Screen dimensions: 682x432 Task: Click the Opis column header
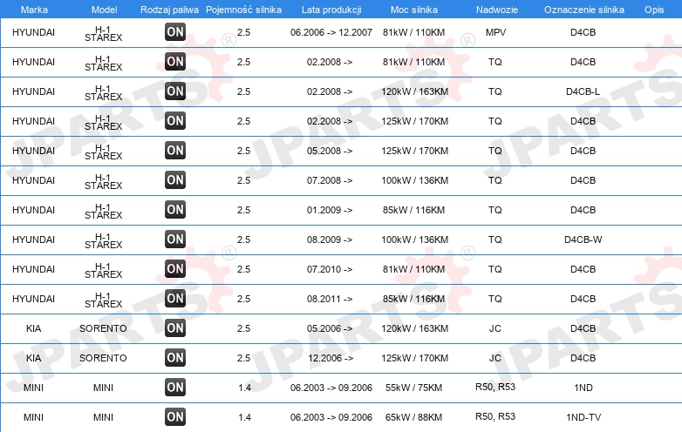[x=654, y=10]
